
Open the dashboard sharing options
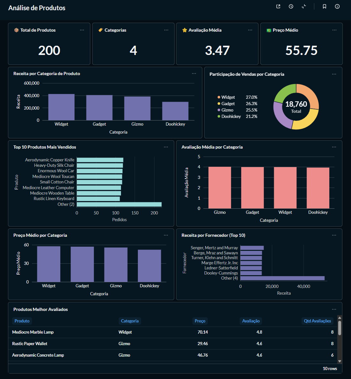click(278, 6)
